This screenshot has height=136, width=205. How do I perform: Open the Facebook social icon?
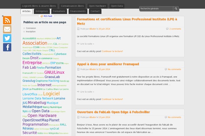pos(7,47)
